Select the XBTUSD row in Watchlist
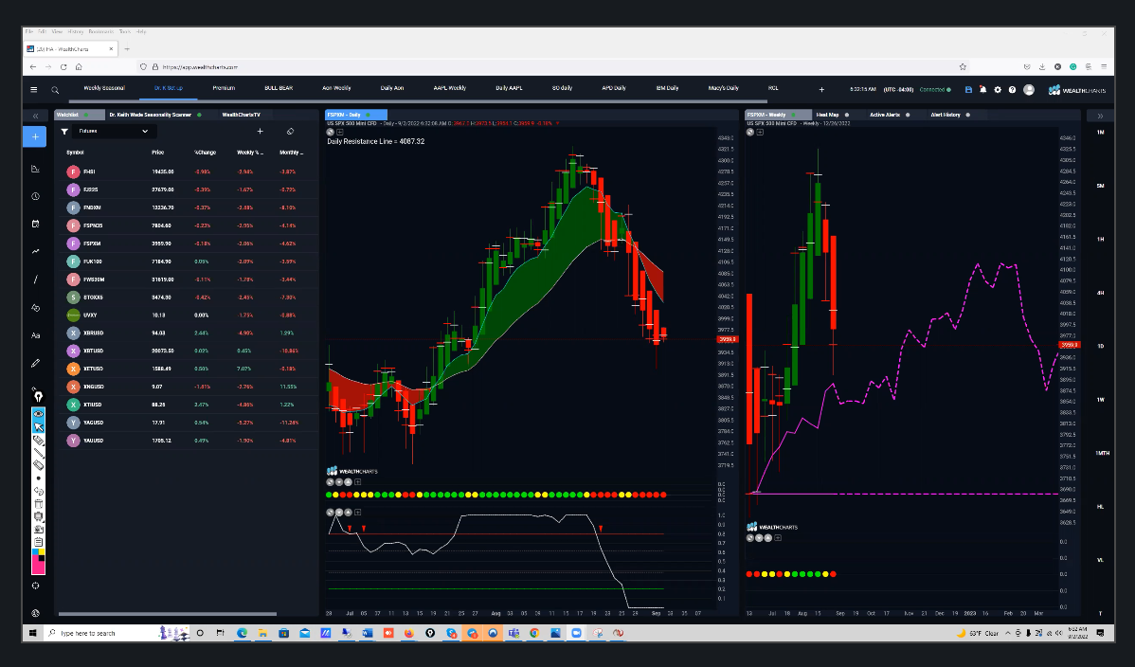Screen dimensions: 1135x667 pyautogui.click(x=187, y=351)
